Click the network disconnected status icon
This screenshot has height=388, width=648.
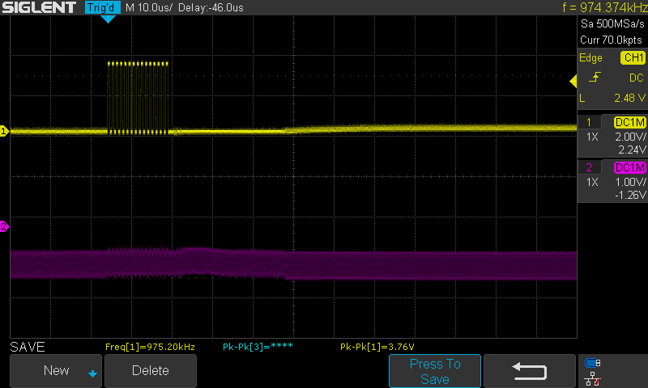[593, 378]
